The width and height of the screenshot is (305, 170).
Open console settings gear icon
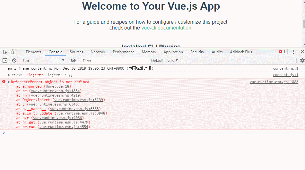(x=302, y=60)
